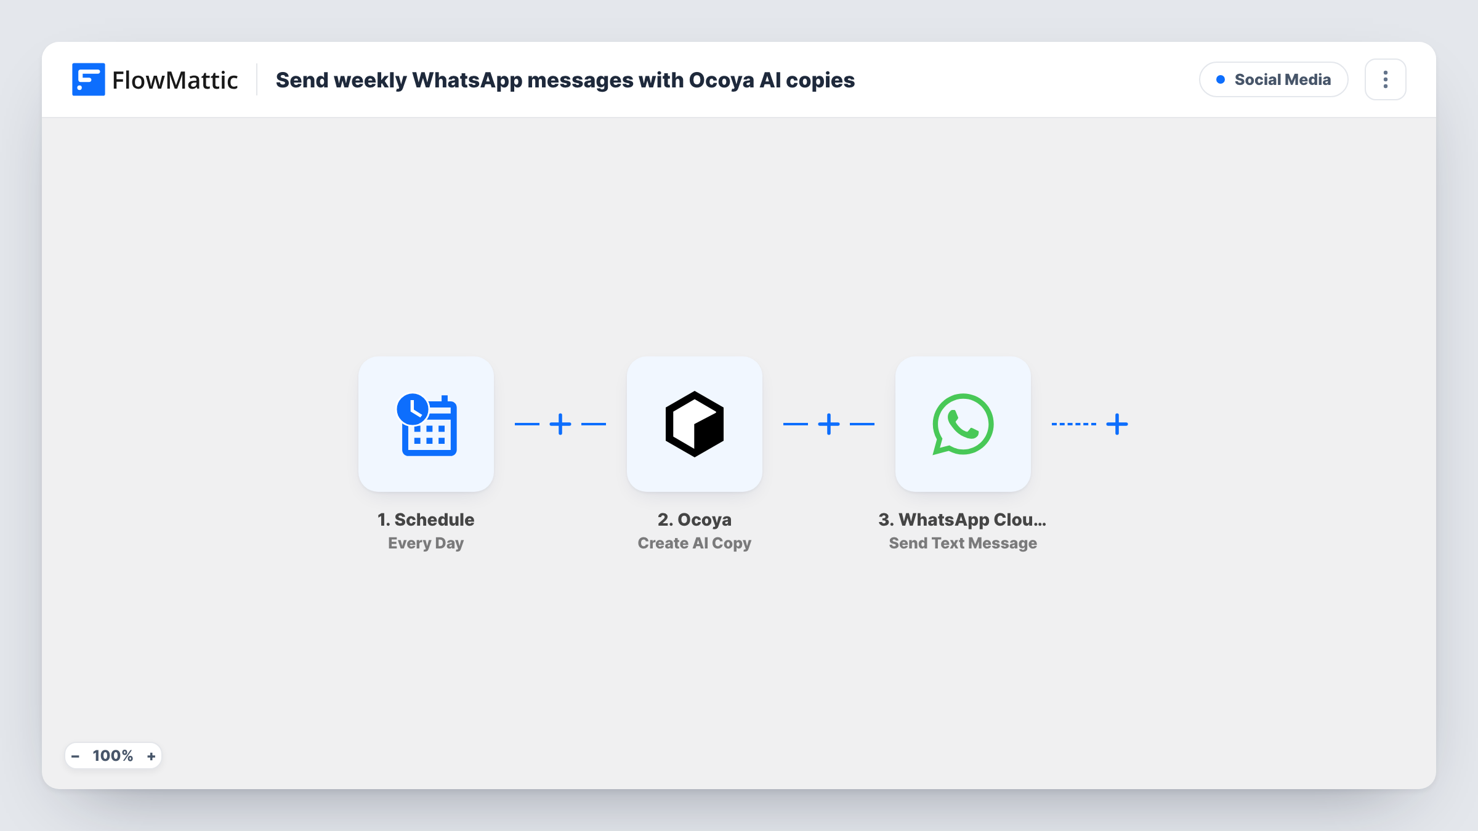Select the 'Create AI Copy' subtitle

[695, 543]
